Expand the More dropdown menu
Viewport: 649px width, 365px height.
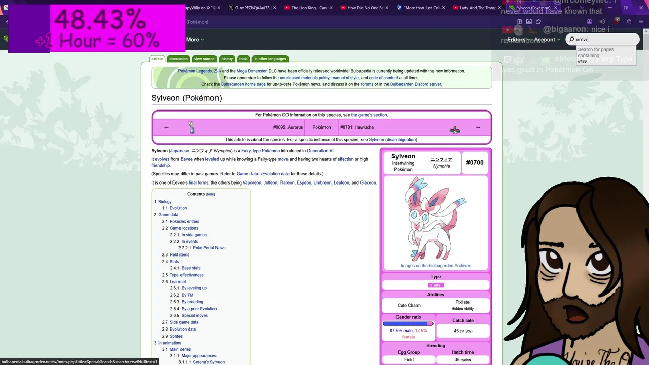click(x=195, y=39)
